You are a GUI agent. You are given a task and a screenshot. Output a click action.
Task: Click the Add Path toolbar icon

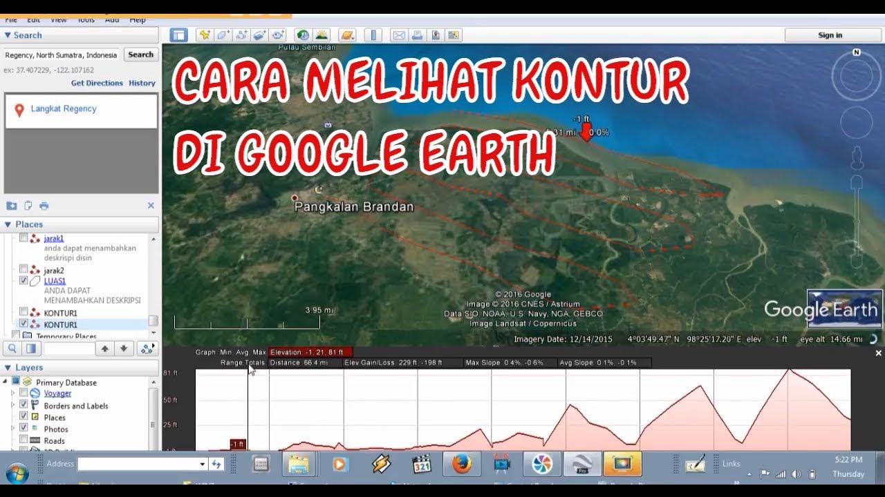(241, 35)
